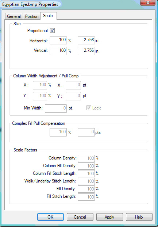
Task: Open the Position tab
Action: pos(32,16)
